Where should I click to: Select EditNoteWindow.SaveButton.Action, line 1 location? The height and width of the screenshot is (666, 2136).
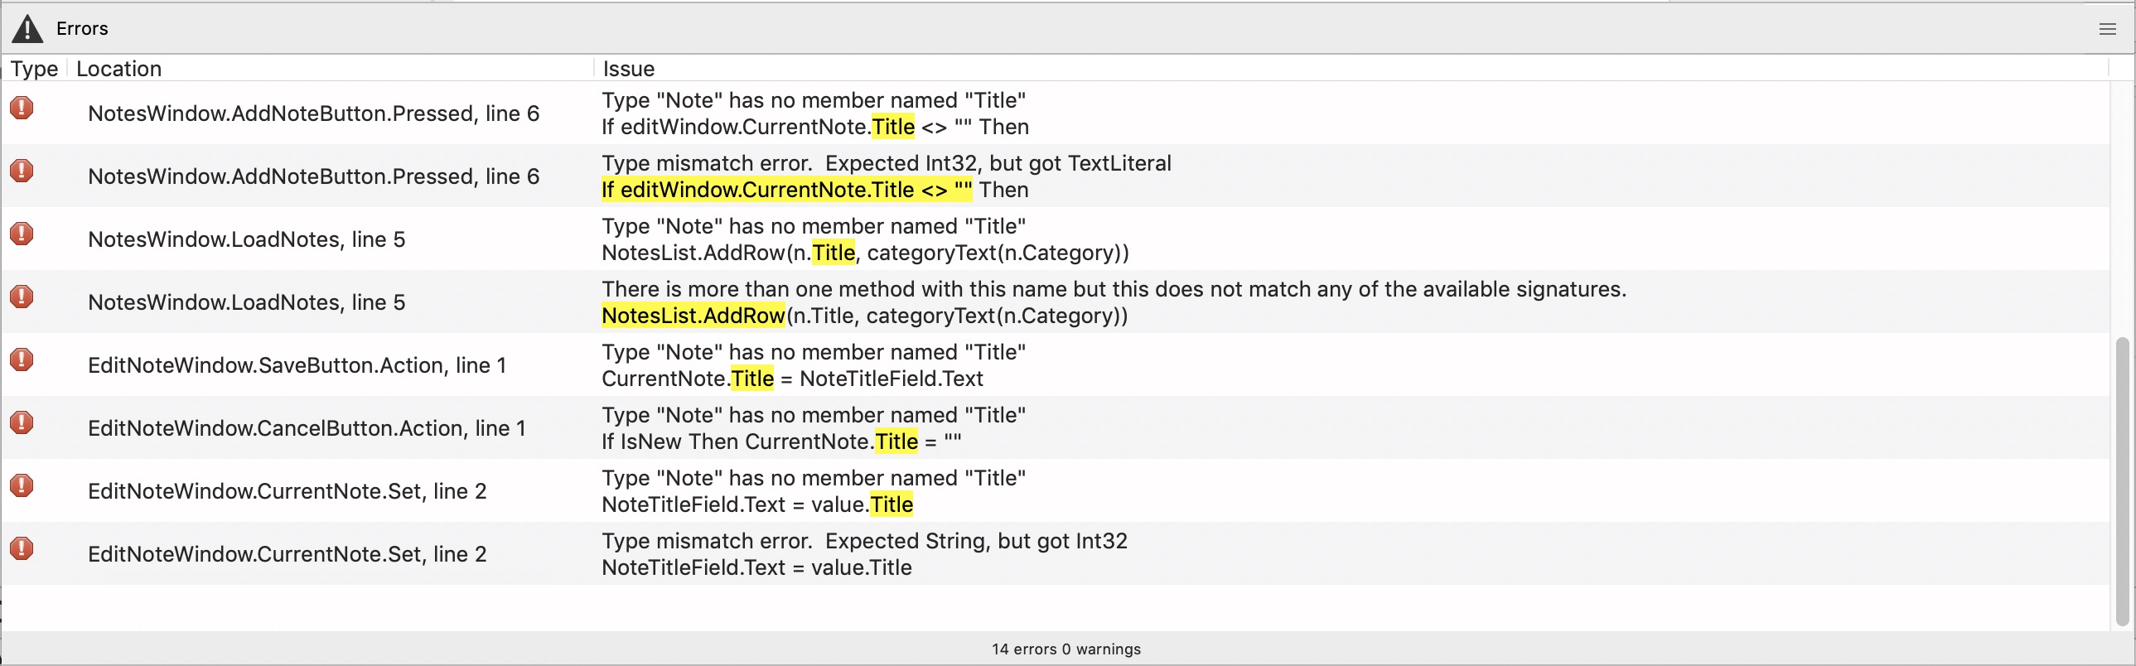pyautogui.click(x=297, y=365)
